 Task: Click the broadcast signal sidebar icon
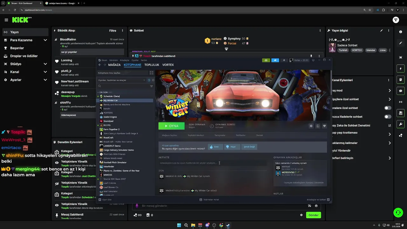pyautogui.click(x=401, y=102)
